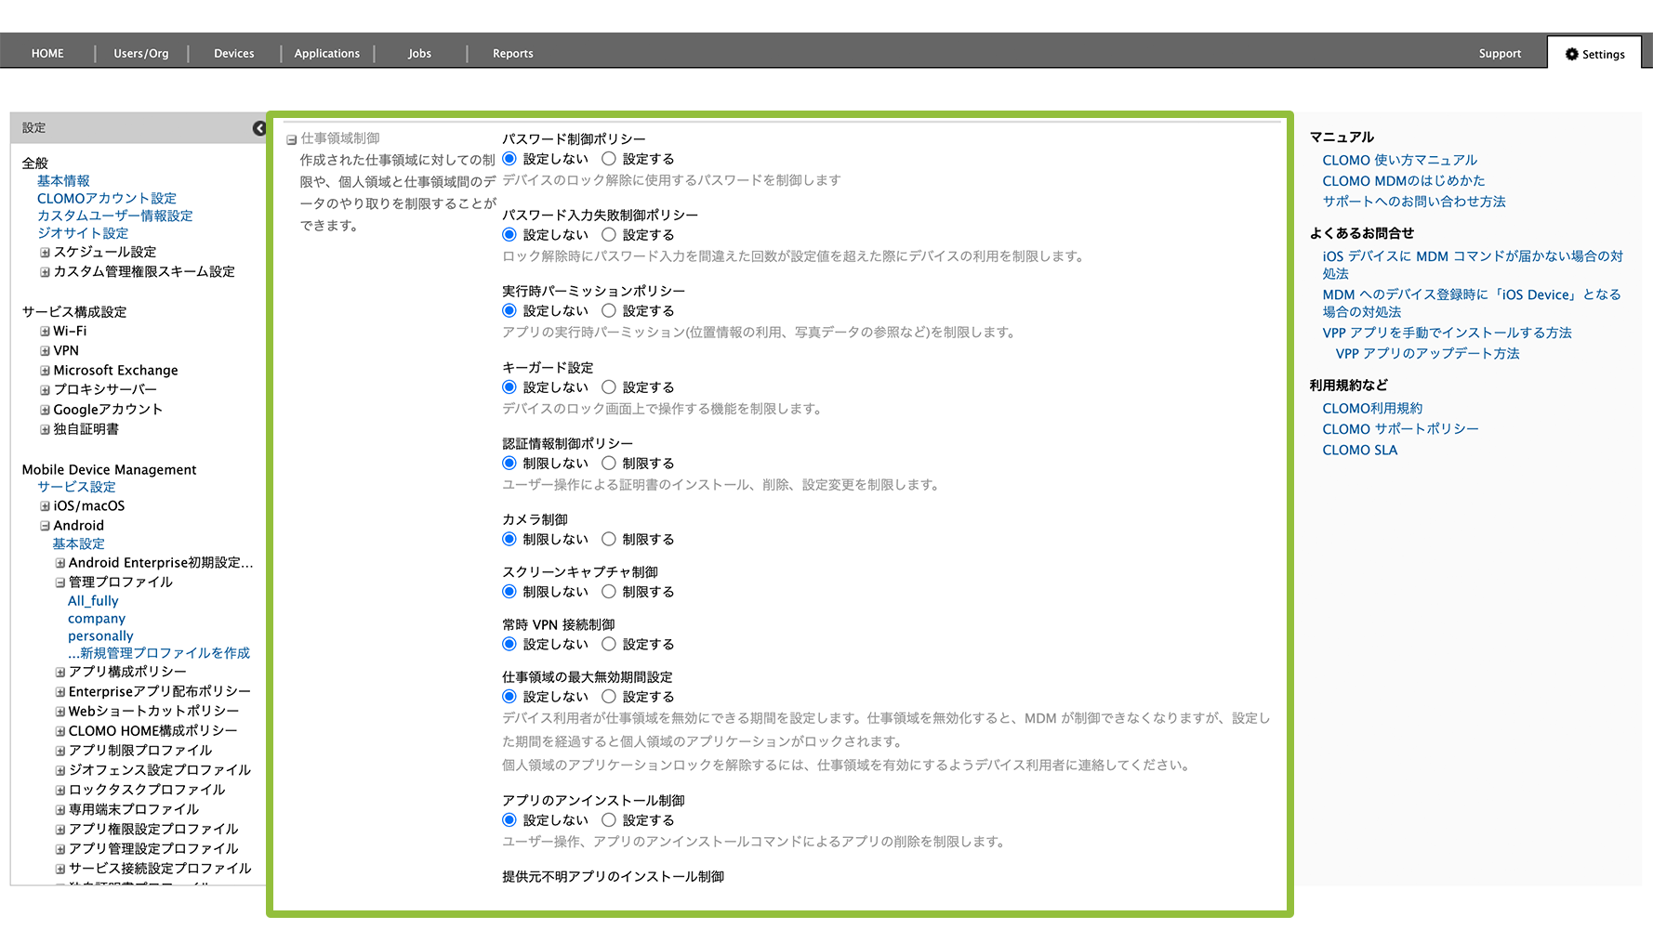Click the …新規管理プロファイルを作成 link
This screenshot has width=1653, height=929.
[158, 653]
